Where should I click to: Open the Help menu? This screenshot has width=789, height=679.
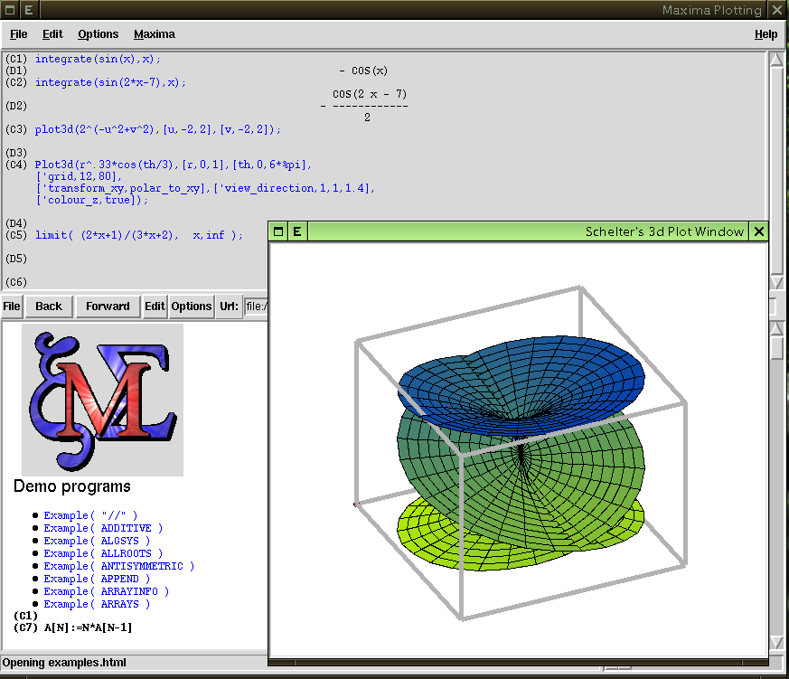pos(766,34)
